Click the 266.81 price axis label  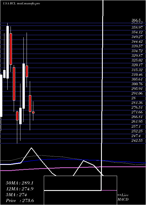coord(137,117)
